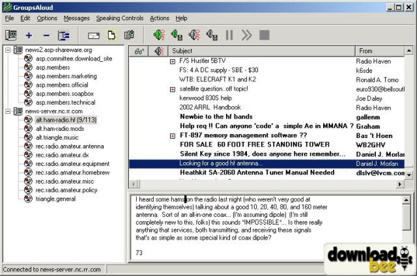Select the Newbie to the hf bands message
The width and height of the screenshot is (417, 276).
tap(266, 117)
